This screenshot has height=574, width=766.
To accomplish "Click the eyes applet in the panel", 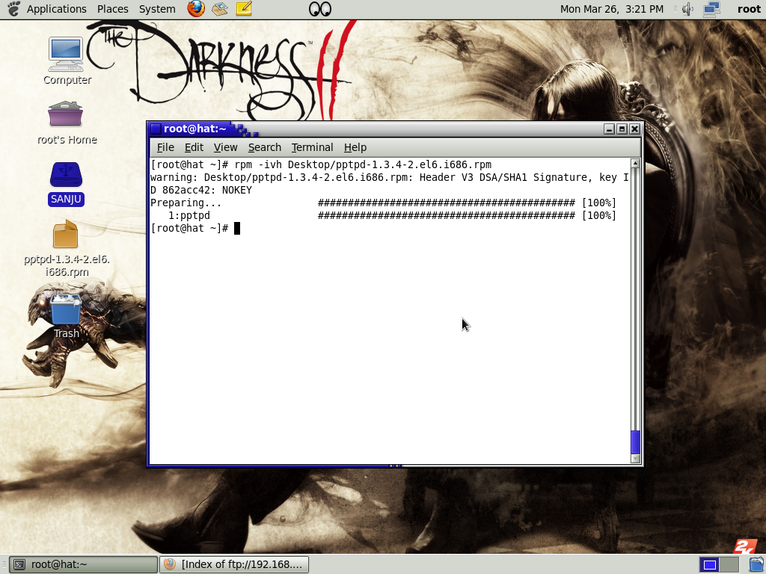I will (x=320, y=9).
